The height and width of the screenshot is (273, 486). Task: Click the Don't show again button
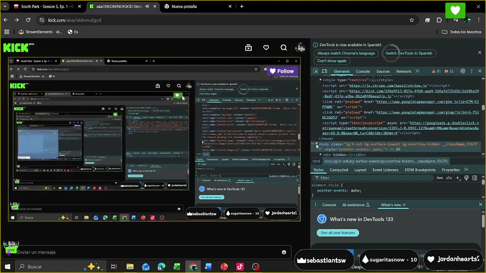332,61
